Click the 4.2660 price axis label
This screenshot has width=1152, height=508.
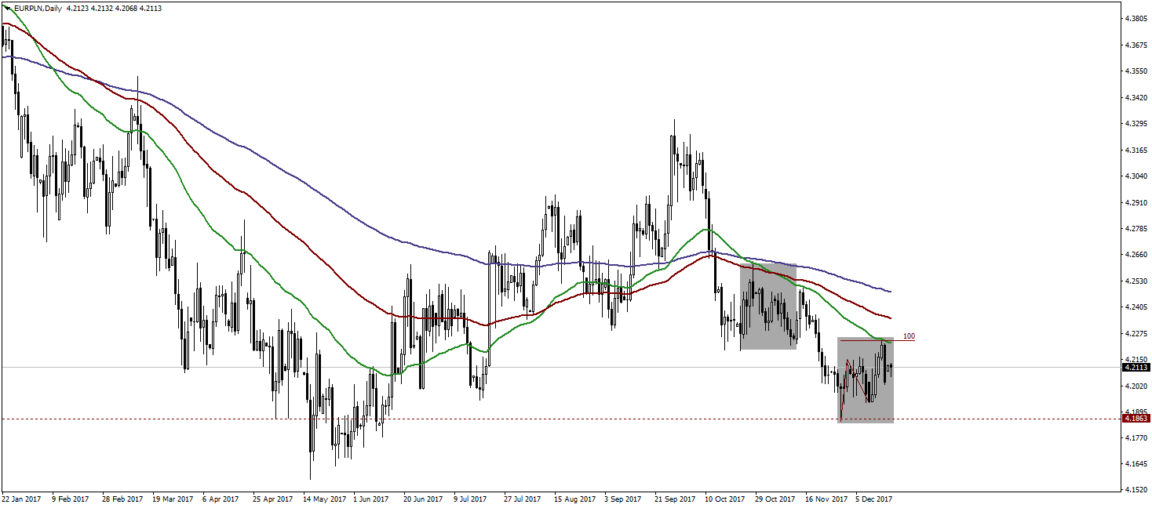1136,255
